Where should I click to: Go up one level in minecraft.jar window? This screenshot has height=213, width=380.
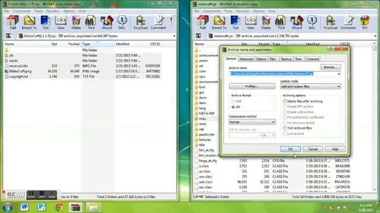[198, 35]
